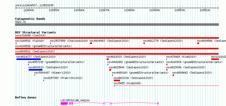Click the 119490k scale label
The image size is (226, 106).
(155, 10)
